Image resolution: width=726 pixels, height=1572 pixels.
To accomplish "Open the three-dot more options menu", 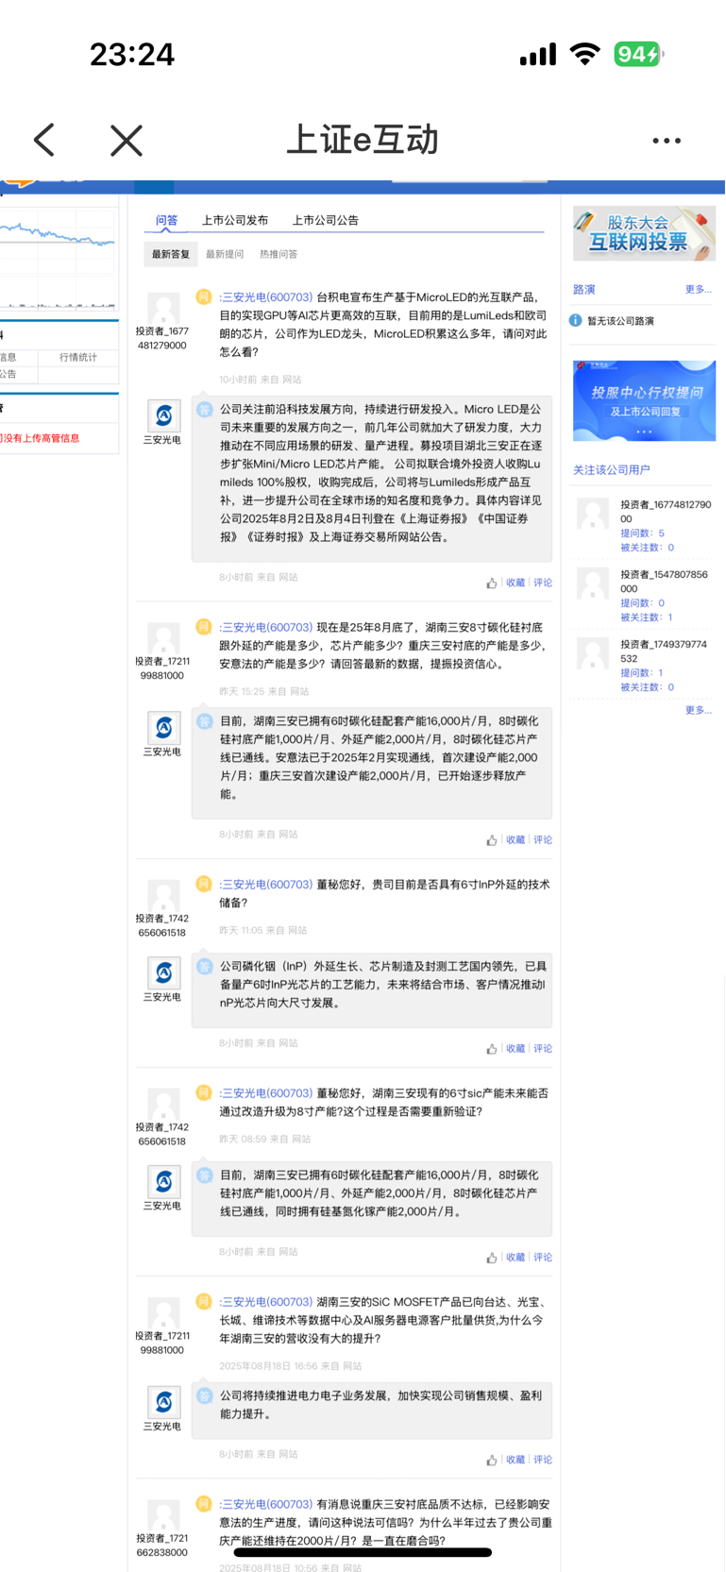I will [667, 141].
